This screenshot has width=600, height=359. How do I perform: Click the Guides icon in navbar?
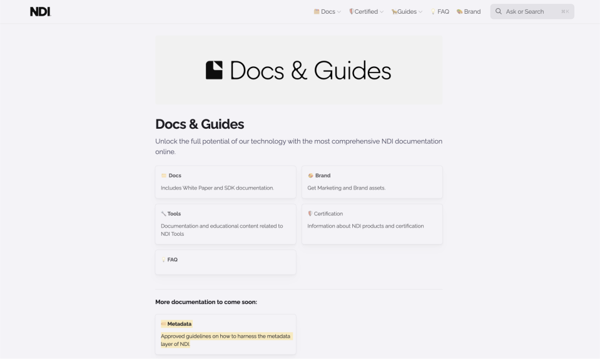coord(394,12)
